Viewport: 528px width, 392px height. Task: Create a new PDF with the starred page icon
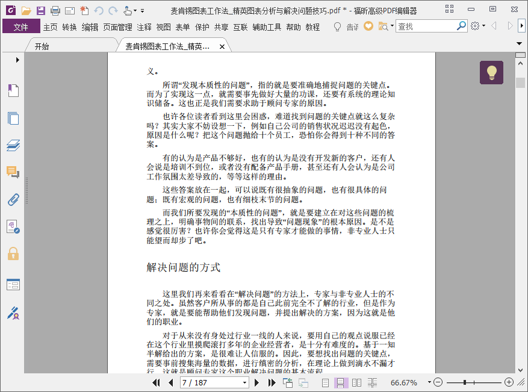point(84,11)
